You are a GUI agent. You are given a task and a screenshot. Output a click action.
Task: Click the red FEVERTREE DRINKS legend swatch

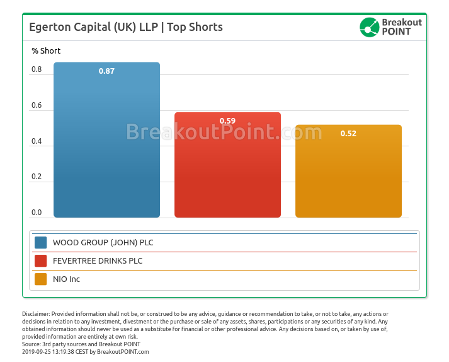[x=41, y=261]
